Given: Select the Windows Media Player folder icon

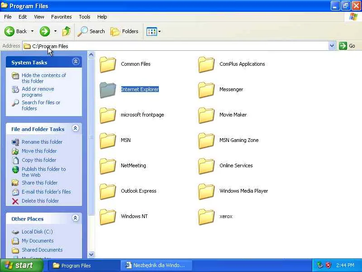Looking at the screenshot, I should [206, 192].
